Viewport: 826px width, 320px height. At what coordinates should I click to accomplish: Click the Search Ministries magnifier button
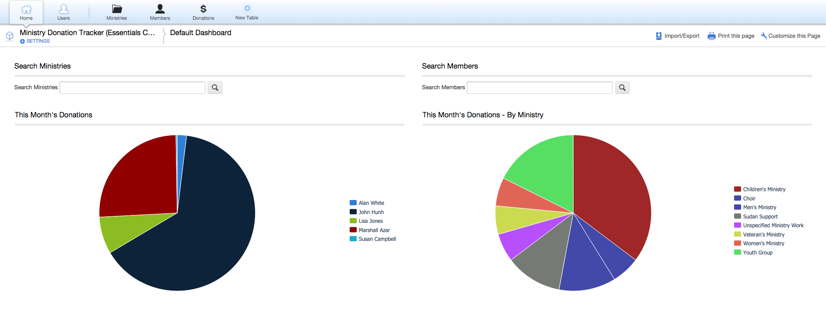click(215, 87)
